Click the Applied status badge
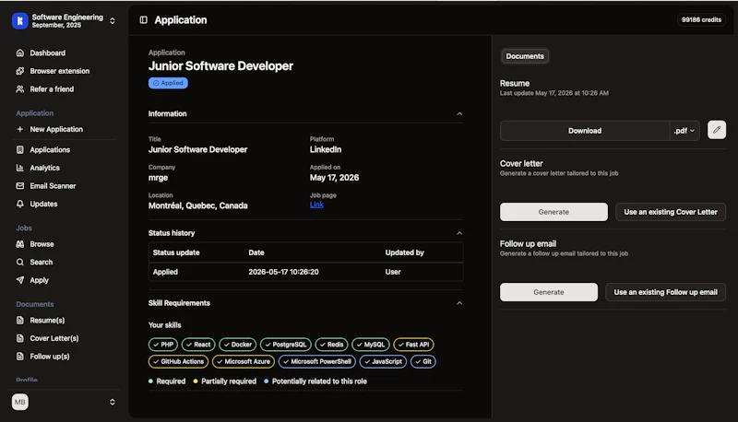 click(x=168, y=83)
